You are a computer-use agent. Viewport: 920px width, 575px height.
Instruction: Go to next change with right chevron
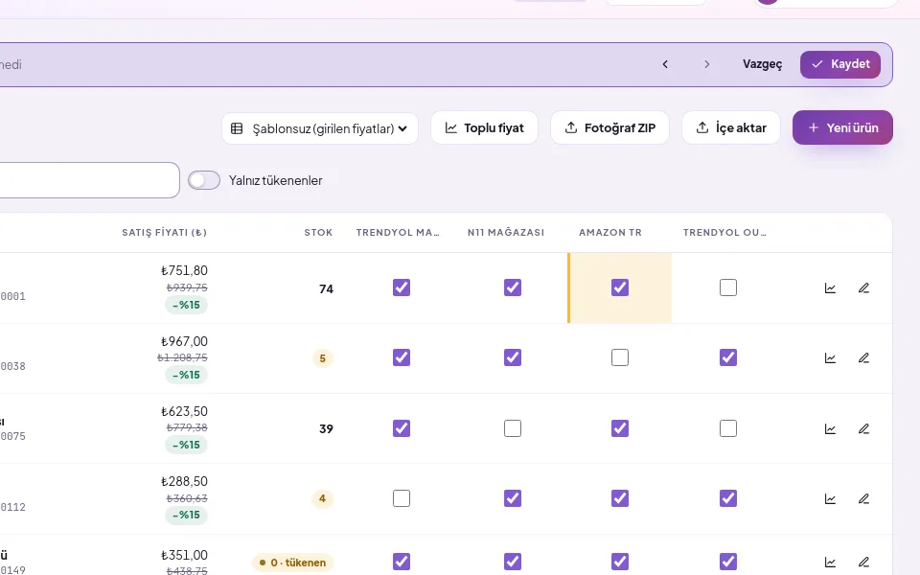[x=707, y=64]
